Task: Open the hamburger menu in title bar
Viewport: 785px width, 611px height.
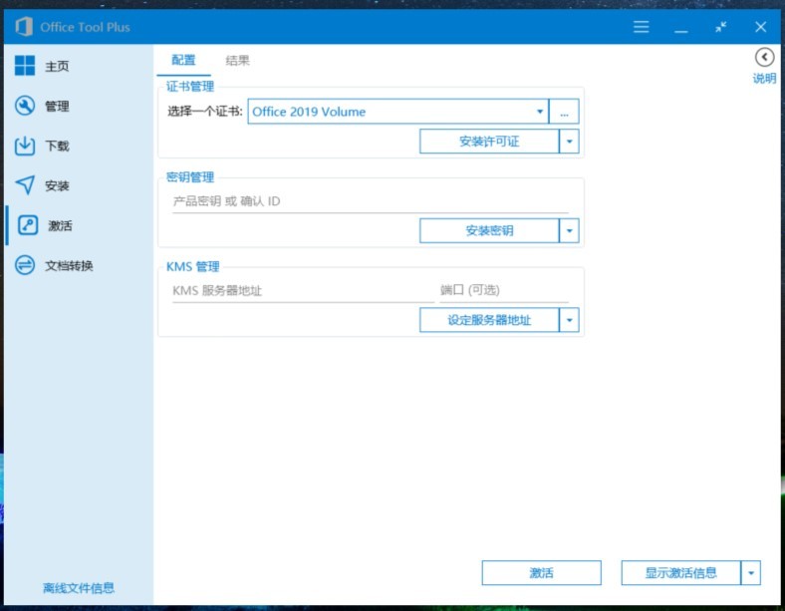Action: [x=642, y=27]
